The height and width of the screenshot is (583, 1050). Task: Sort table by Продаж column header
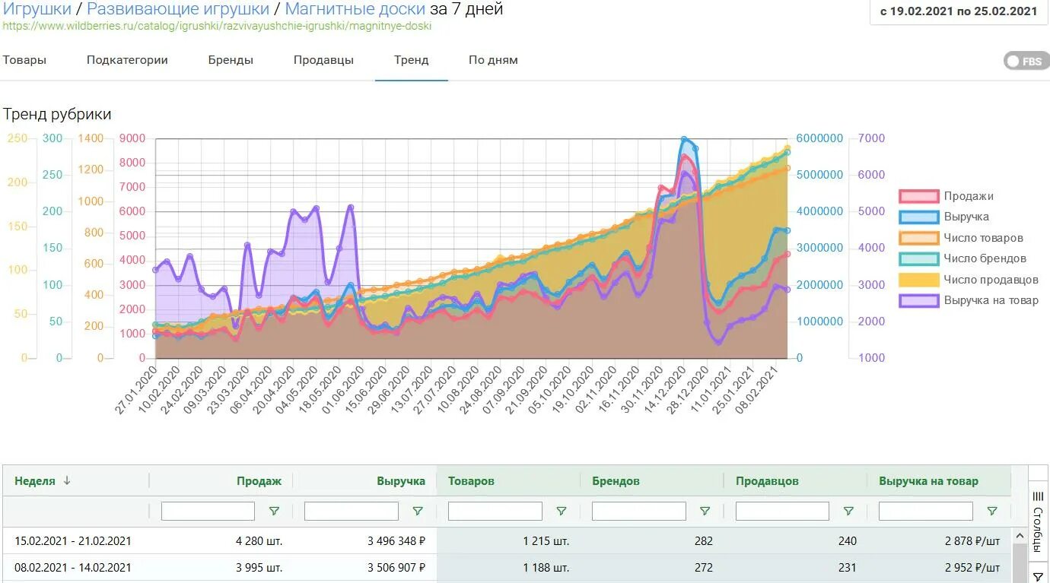click(x=259, y=481)
